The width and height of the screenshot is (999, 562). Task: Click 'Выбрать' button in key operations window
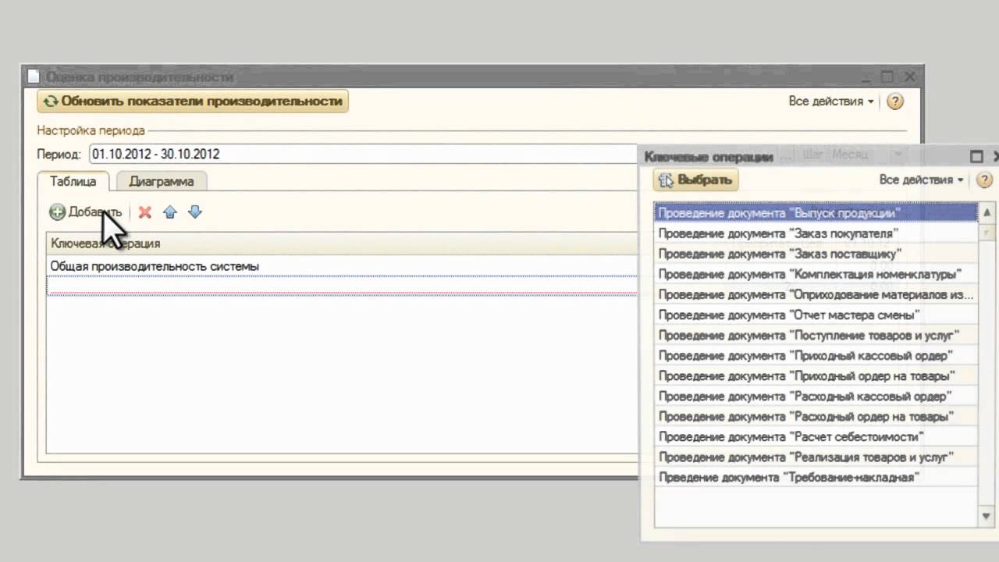696,180
